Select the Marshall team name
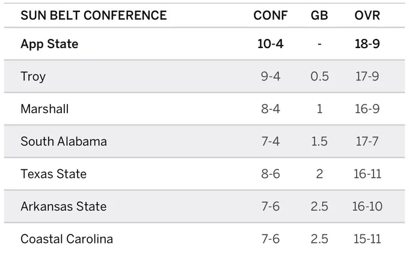 [45, 109]
